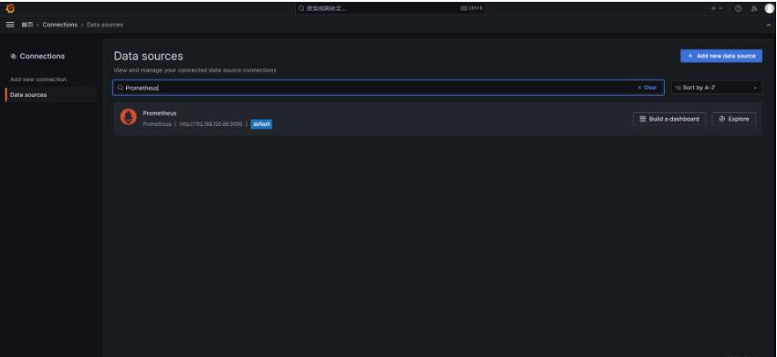This screenshot has height=357, width=777.
Task: Open the plus new-item dropdown
Action: (x=717, y=8)
